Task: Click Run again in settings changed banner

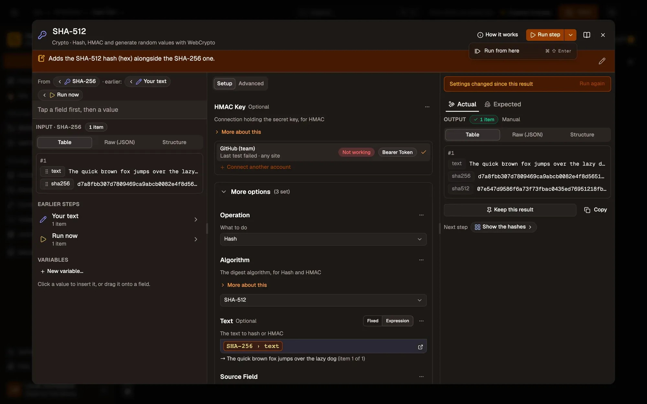Action: pos(592,84)
